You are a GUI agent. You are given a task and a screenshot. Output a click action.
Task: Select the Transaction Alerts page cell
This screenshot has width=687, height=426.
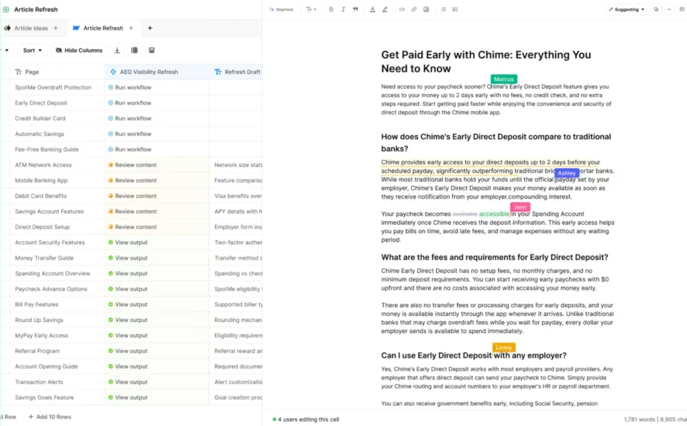coord(57,382)
